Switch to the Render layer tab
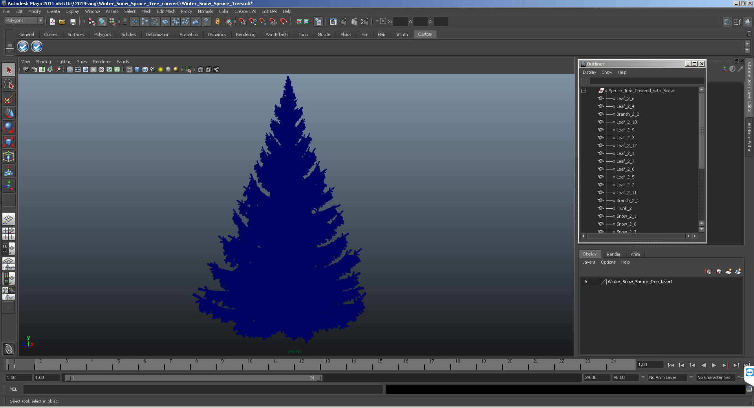This screenshot has height=408, width=754. (x=613, y=254)
